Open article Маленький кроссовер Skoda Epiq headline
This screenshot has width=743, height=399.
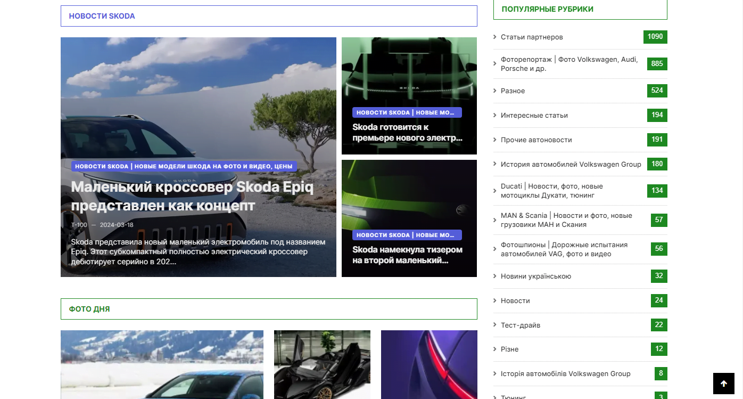pos(192,196)
